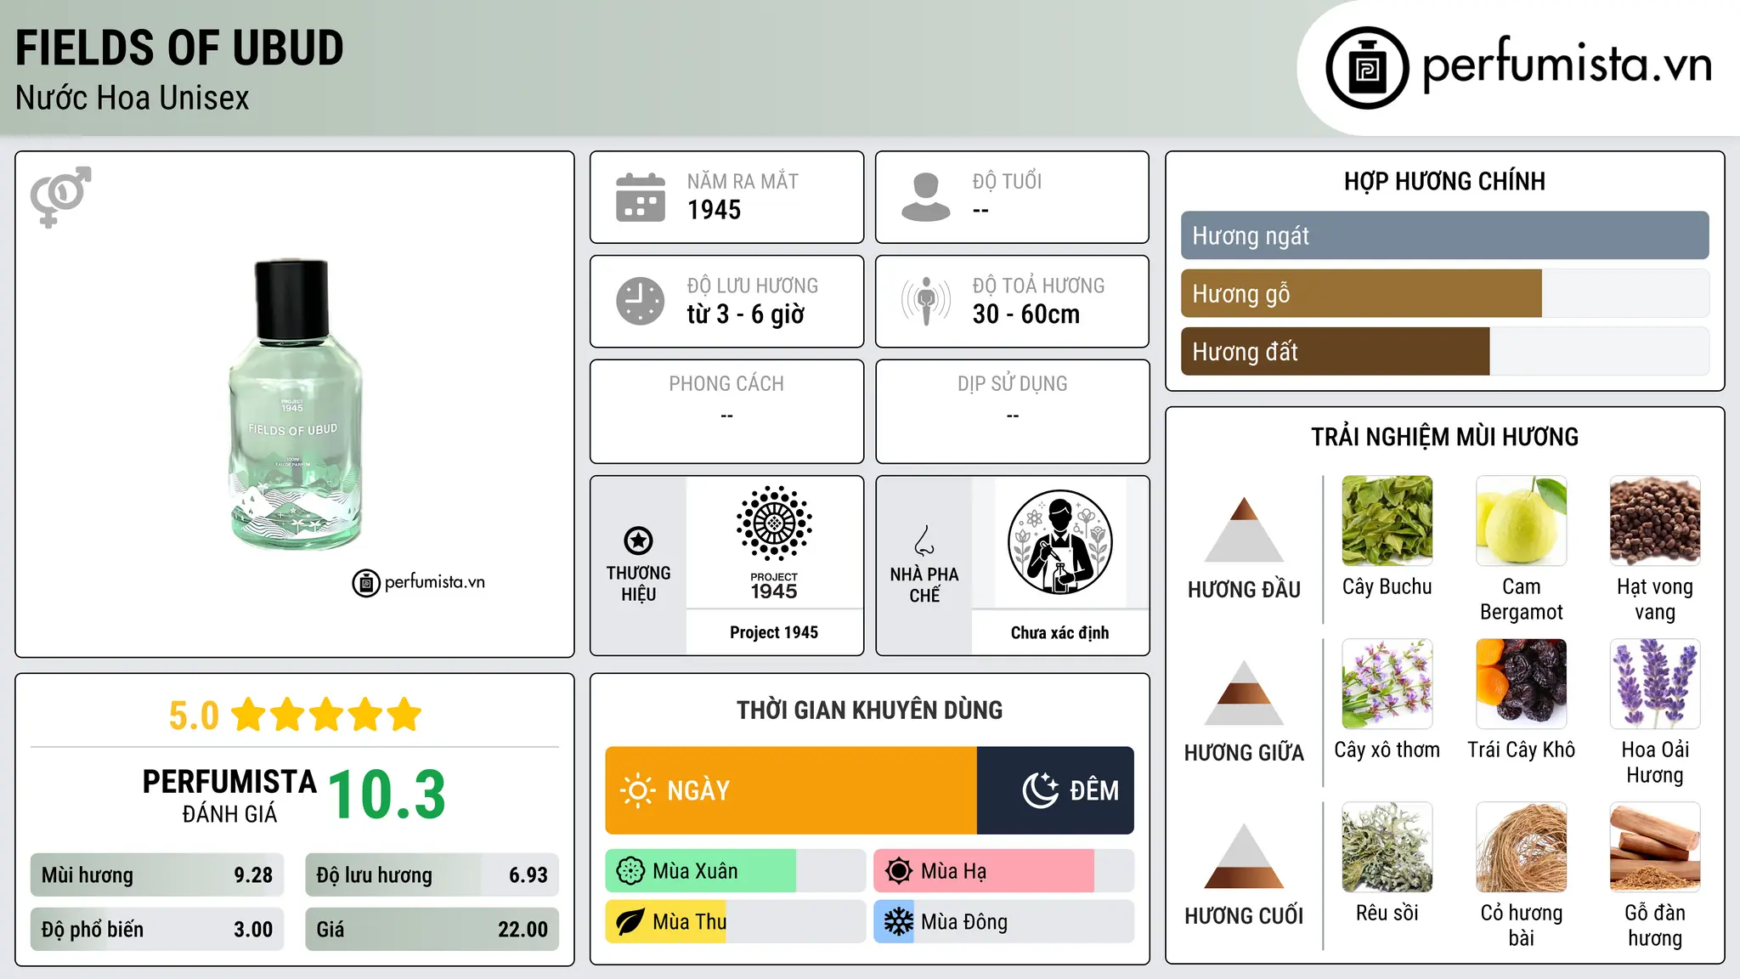Click the perfumista.vn site name in header

click(x=1567, y=64)
